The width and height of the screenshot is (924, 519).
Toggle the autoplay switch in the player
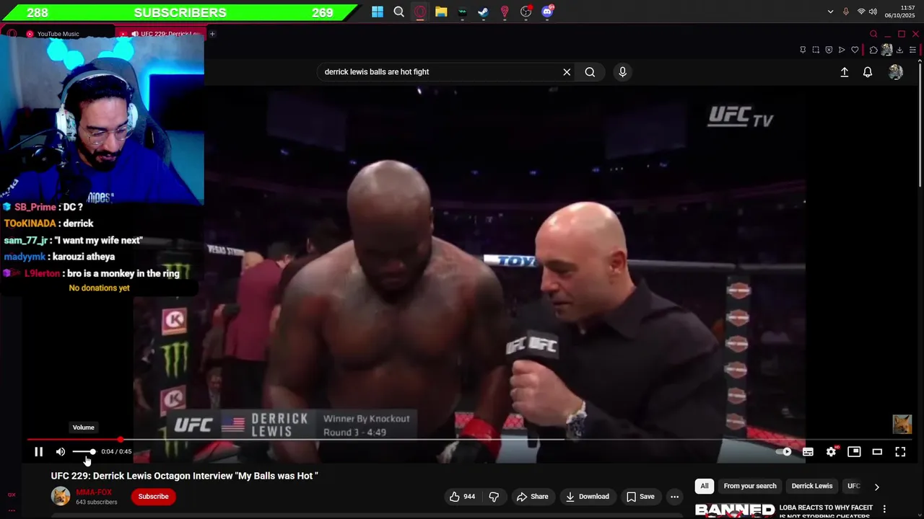(x=784, y=452)
